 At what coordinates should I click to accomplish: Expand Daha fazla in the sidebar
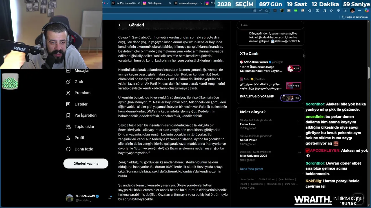coord(80,149)
